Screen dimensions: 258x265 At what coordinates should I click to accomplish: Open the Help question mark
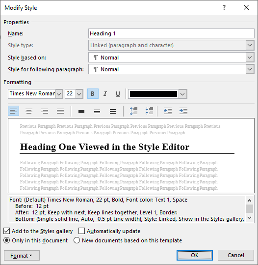[224, 7]
